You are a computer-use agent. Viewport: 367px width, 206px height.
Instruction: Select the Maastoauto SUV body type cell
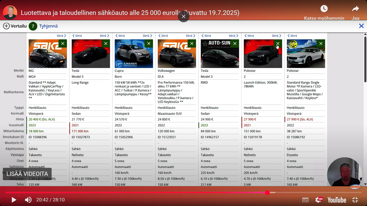click(x=169, y=114)
